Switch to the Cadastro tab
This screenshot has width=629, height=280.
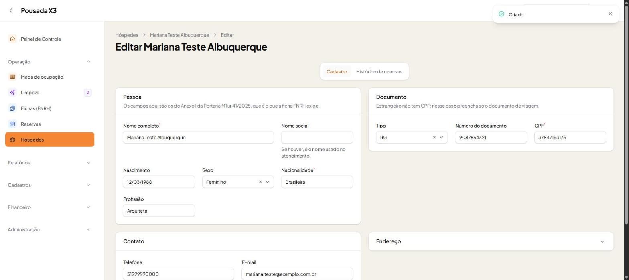[337, 72]
